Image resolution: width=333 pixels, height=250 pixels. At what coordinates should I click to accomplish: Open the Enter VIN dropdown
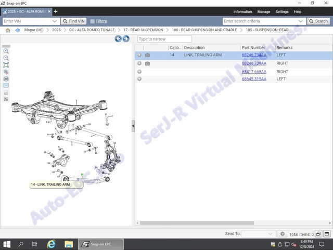tap(55, 21)
